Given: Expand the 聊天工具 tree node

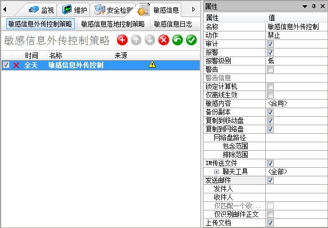Looking at the screenshot, I should tap(216, 172).
